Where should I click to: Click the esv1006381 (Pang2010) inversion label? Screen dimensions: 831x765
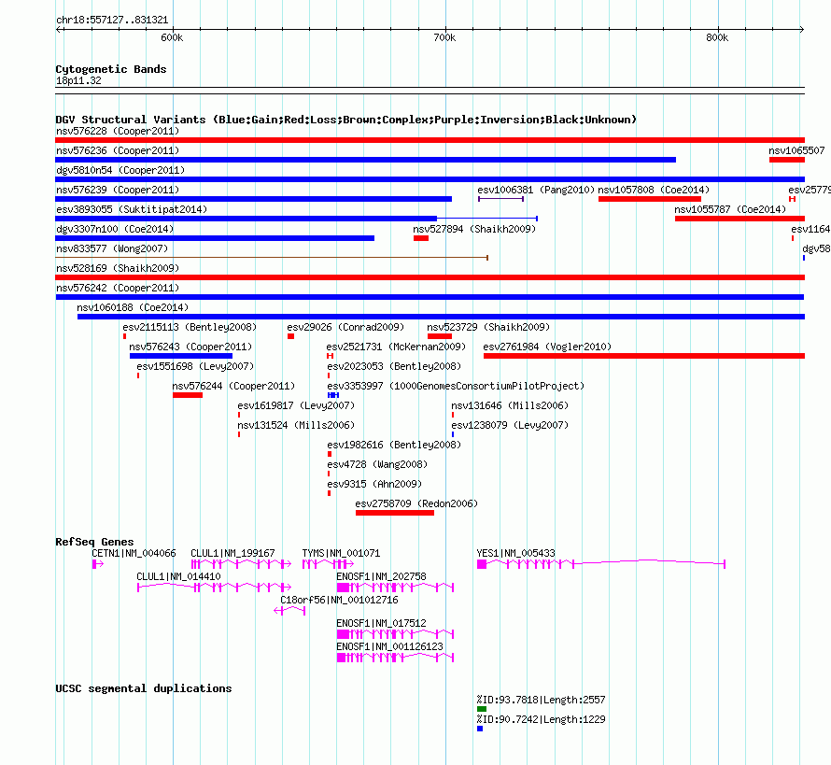click(536, 190)
